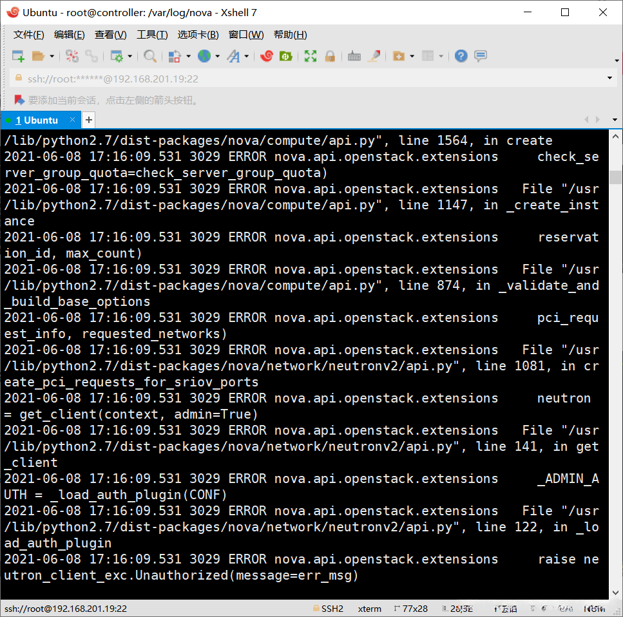Open the tab list dropdown arrow
This screenshot has height=617, width=623.
(615, 120)
